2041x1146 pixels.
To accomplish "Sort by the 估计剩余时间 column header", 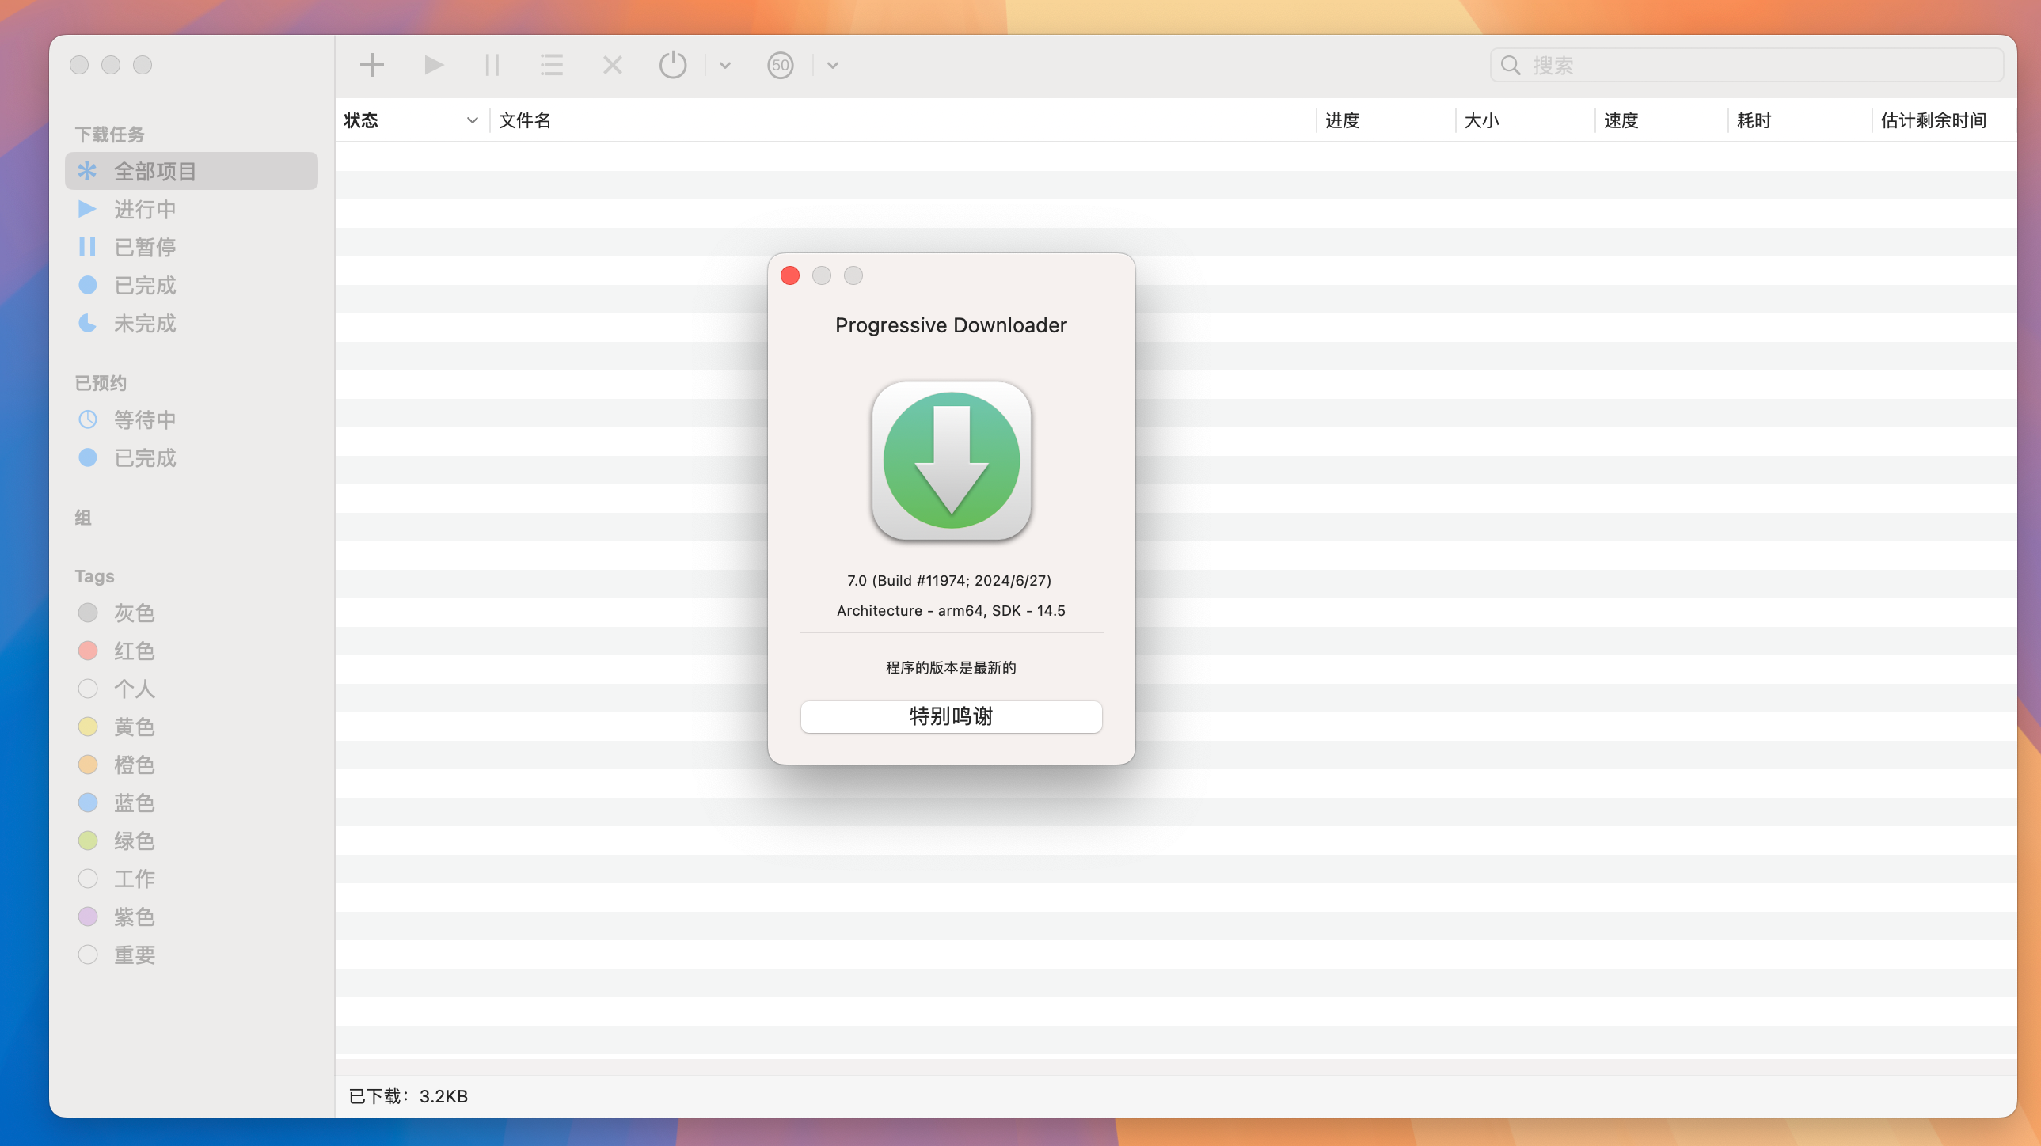I will pos(1944,120).
